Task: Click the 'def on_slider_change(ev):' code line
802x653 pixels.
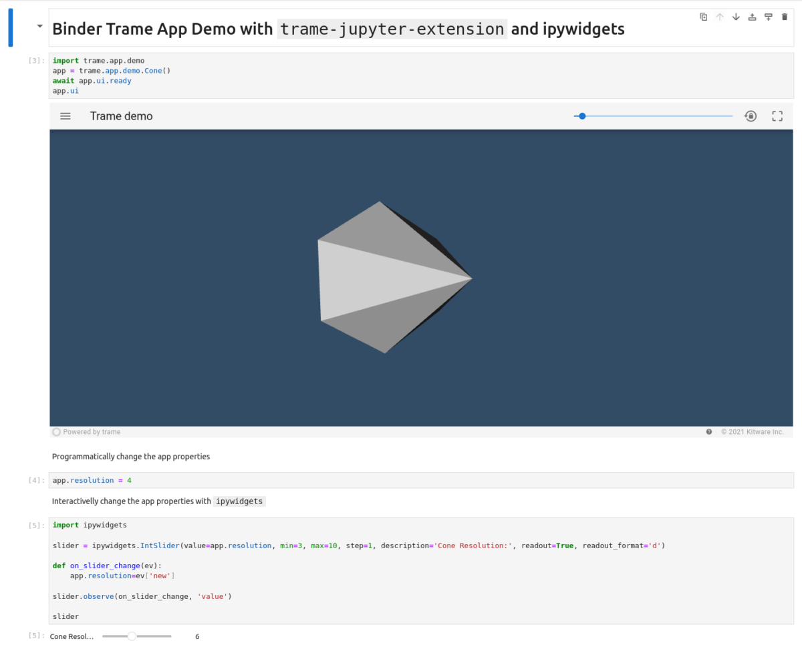Action: click(x=107, y=566)
